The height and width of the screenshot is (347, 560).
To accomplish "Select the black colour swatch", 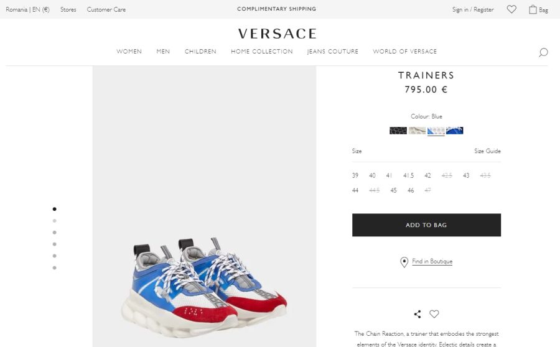I will pos(398,131).
